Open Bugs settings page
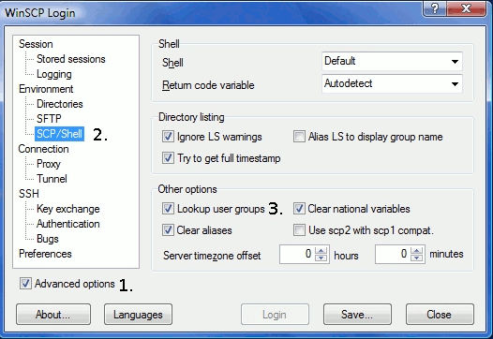This screenshot has height=339, width=493. tap(48, 239)
